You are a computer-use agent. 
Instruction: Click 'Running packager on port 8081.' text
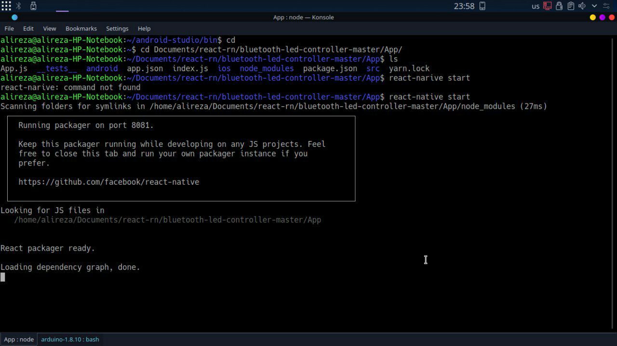pyautogui.click(x=86, y=125)
